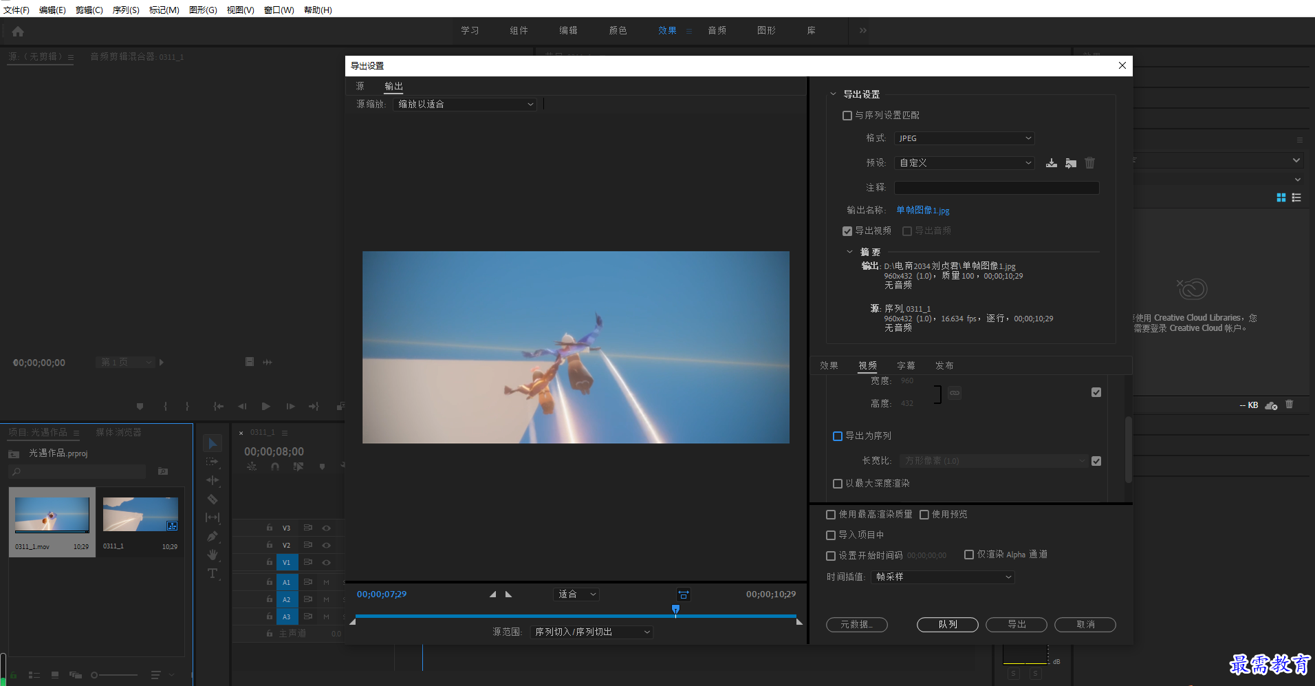Enable Set Start Timecode checkbox
Image resolution: width=1315 pixels, height=686 pixels.
tap(831, 556)
